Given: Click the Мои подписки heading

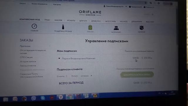Looking at the screenshot, I should 67,51.
